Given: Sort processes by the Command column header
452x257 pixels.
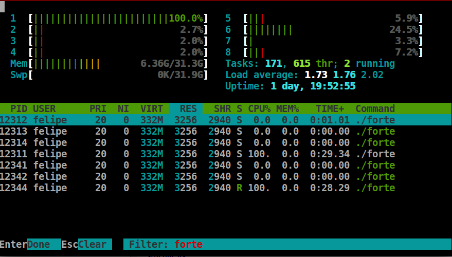Looking at the screenshot, I should pos(375,108).
